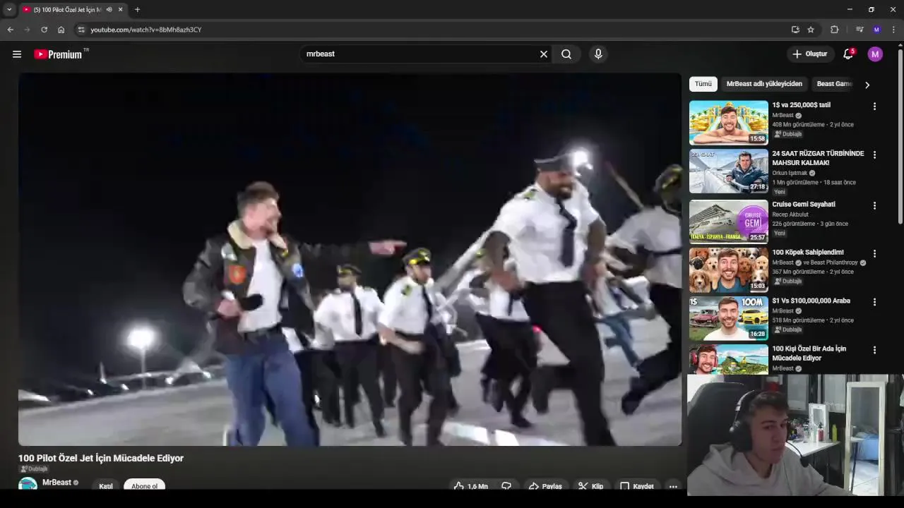904x508 pixels.
Task: Open the 100 Köpek Sahiplendim thumbnail
Action: (729, 270)
